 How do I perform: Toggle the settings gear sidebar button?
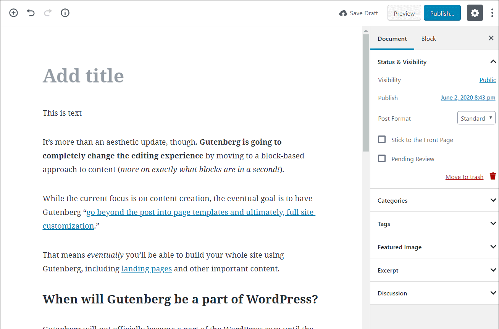coord(475,13)
